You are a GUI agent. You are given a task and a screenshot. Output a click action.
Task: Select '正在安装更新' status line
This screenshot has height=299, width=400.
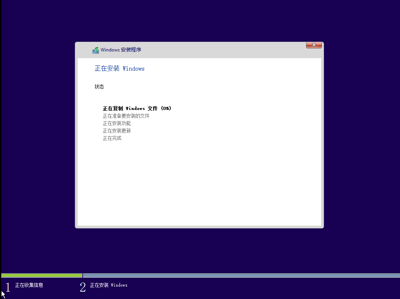(117, 131)
